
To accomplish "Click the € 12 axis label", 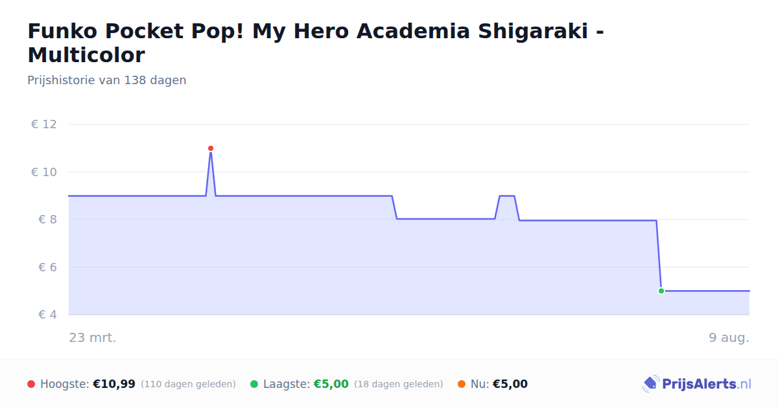I will click(44, 124).
